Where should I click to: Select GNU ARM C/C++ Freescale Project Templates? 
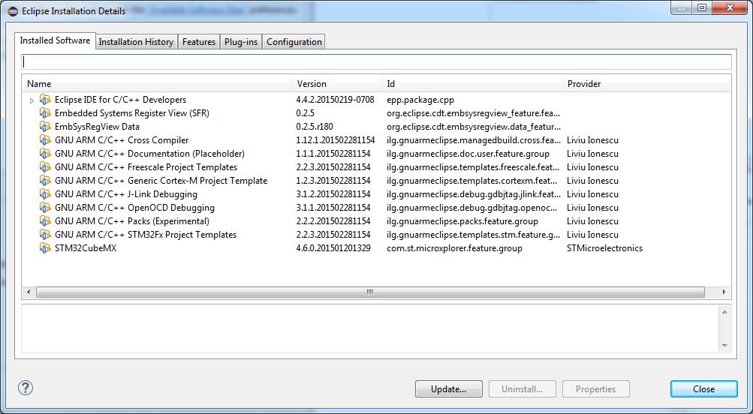pyautogui.click(x=377, y=167)
